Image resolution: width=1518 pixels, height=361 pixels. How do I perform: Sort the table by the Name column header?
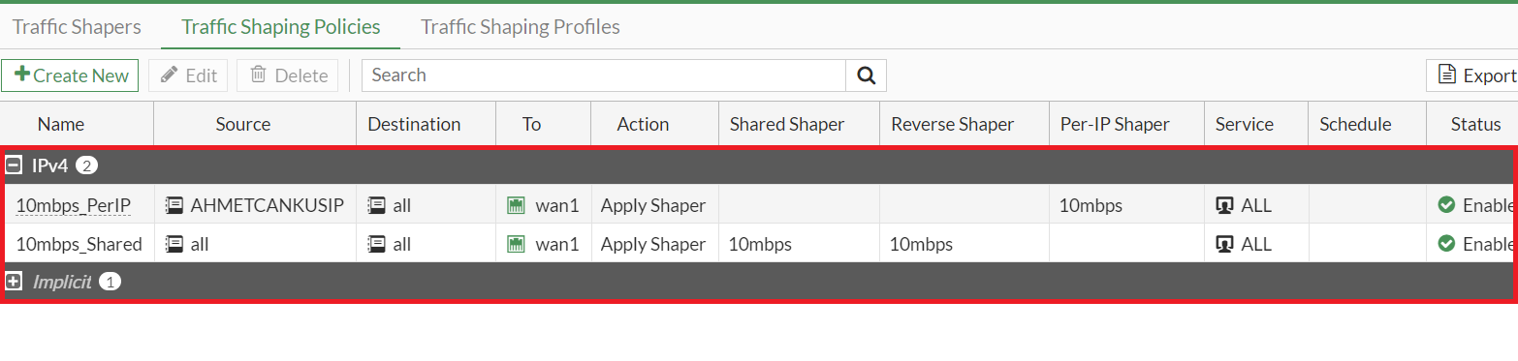coord(61,124)
